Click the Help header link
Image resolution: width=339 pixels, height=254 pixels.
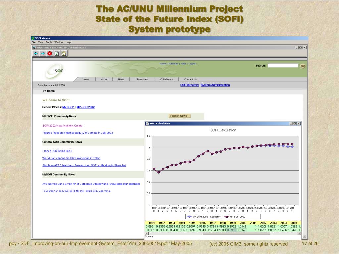[183, 64]
